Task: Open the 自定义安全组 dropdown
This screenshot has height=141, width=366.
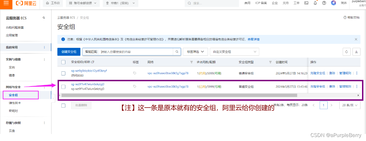Action: coord(235,52)
